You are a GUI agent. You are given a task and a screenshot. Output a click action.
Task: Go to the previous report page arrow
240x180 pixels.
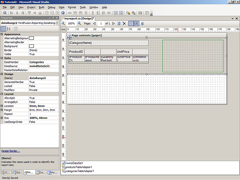[x=94, y=23]
